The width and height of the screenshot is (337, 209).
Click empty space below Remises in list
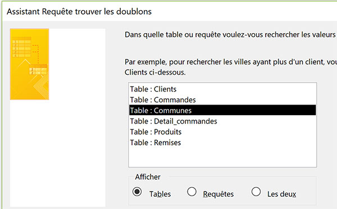(222, 157)
